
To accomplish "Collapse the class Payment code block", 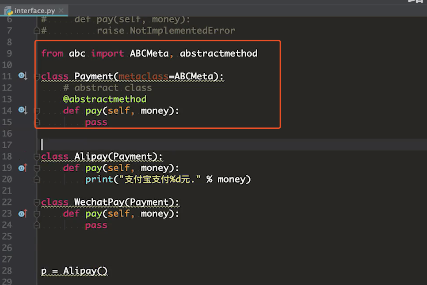I will tap(37, 76).
